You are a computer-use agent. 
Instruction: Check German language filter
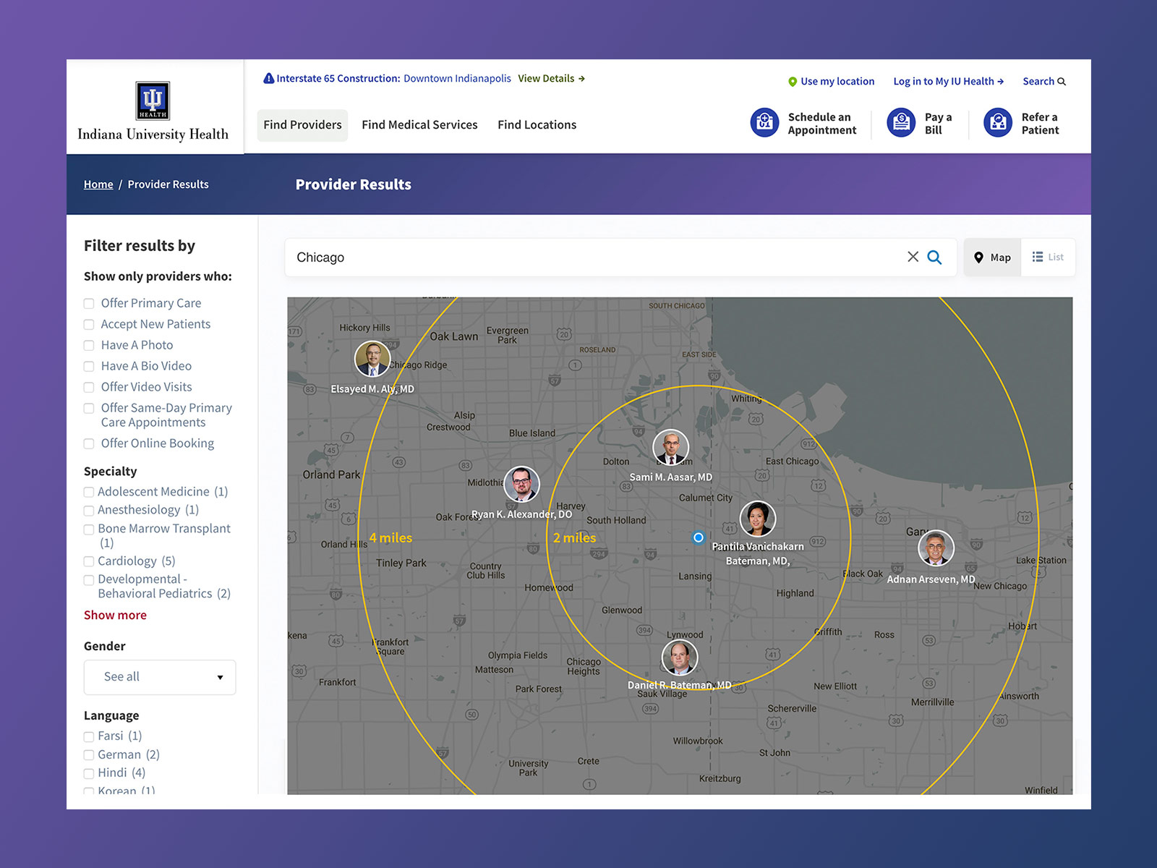tap(89, 755)
